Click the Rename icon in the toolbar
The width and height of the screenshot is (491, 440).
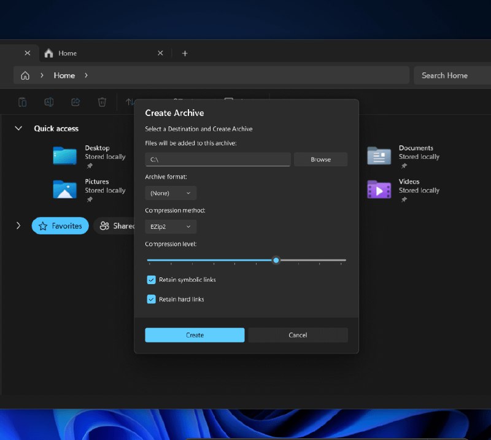click(49, 102)
